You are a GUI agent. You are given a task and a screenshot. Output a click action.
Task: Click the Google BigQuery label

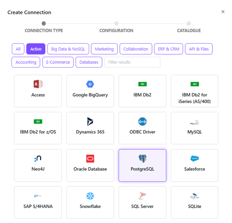[90, 95]
